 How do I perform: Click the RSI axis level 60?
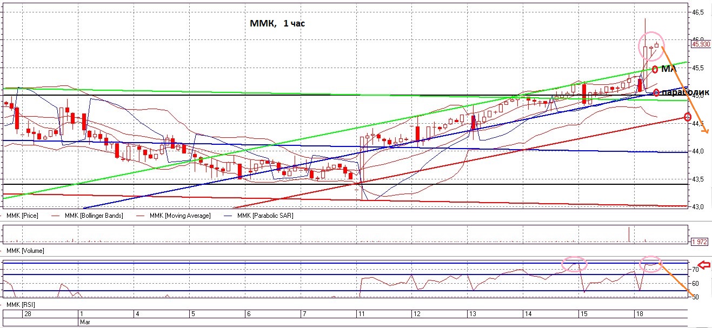(695, 283)
